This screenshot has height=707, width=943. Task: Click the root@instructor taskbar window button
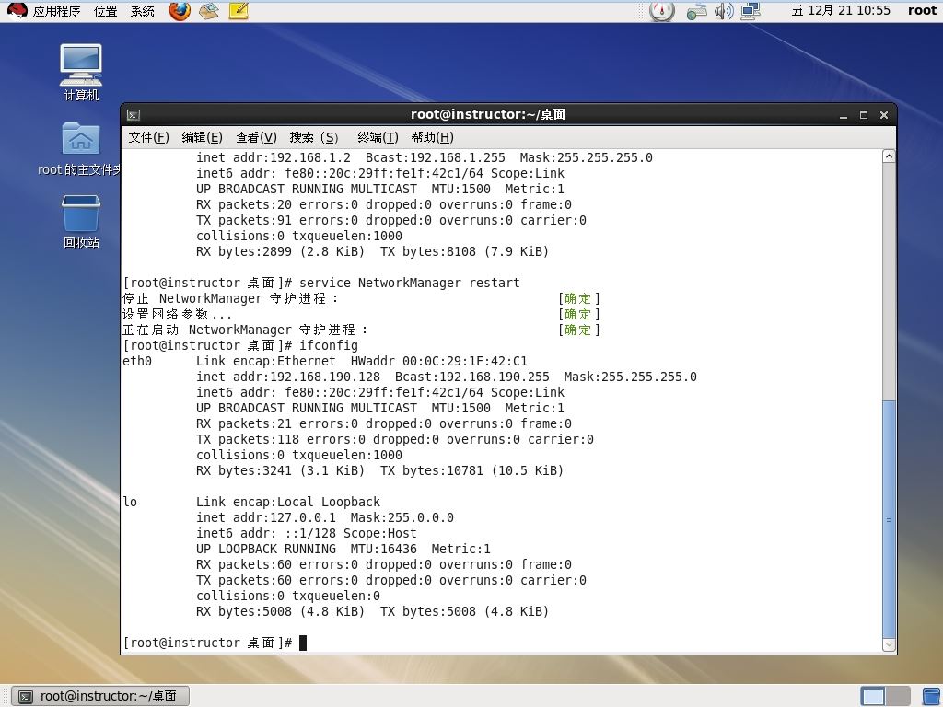click(x=100, y=696)
